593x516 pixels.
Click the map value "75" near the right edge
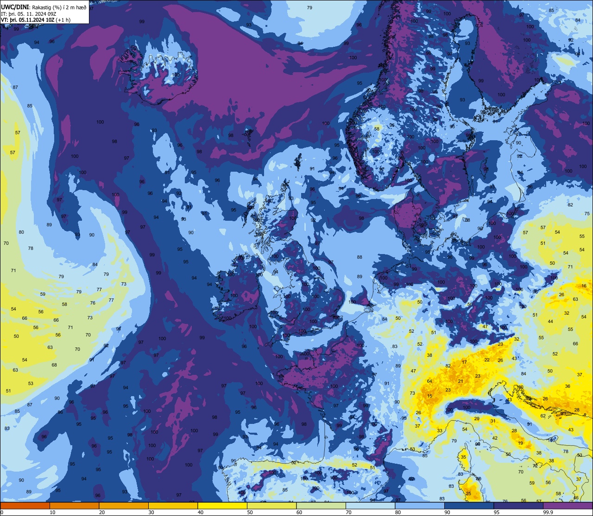587,214
